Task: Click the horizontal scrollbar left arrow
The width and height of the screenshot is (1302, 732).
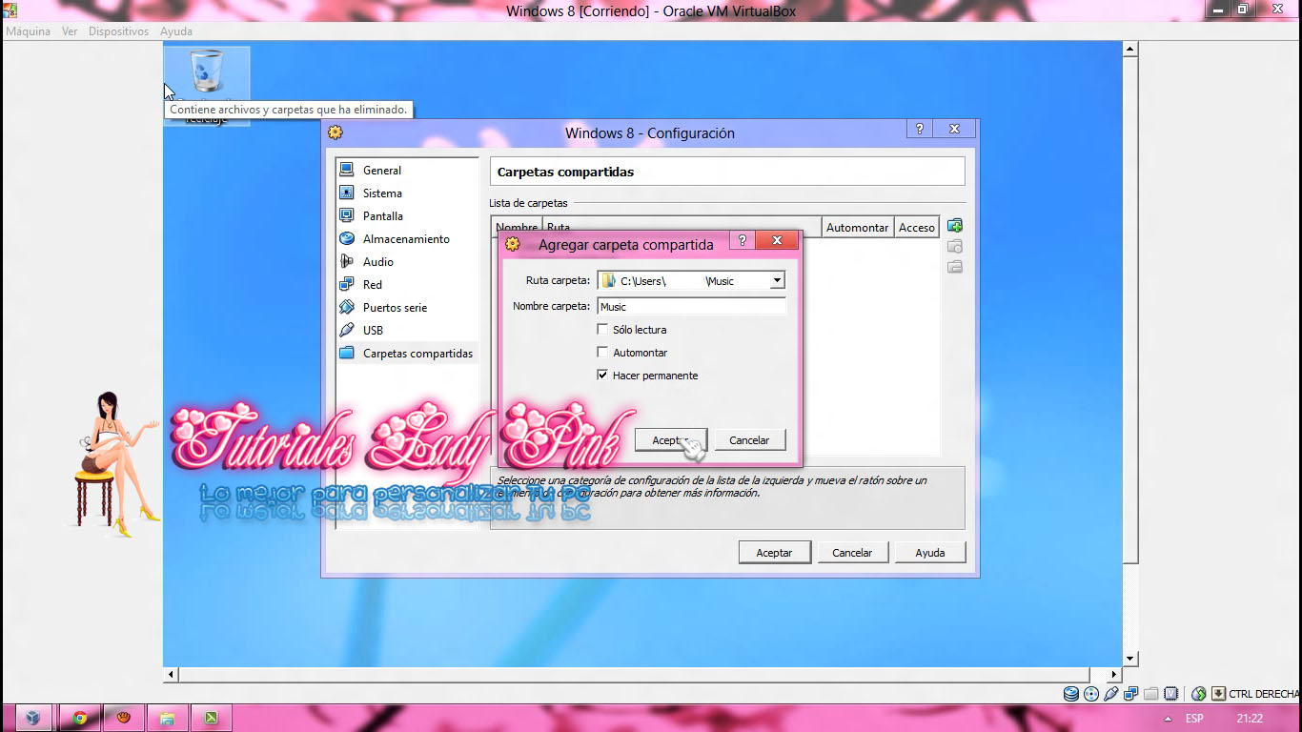Action: point(172,675)
